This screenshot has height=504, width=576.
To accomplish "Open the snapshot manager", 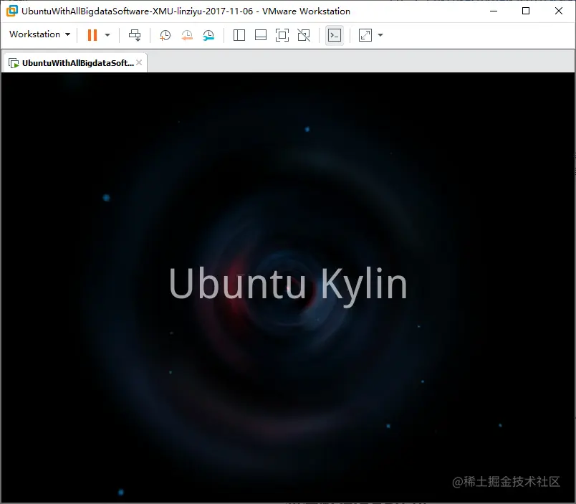I will 208,35.
